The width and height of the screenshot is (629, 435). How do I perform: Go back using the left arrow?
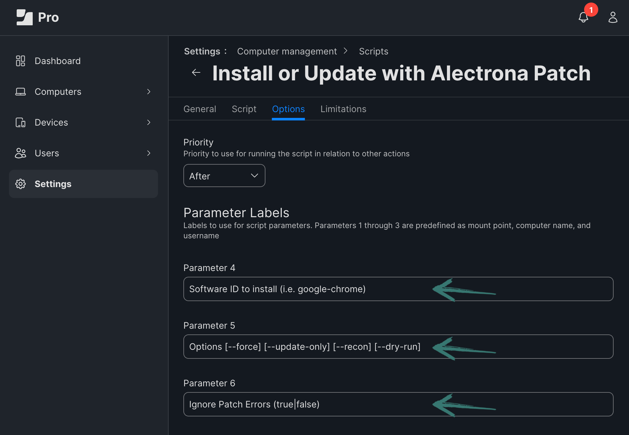click(x=196, y=73)
